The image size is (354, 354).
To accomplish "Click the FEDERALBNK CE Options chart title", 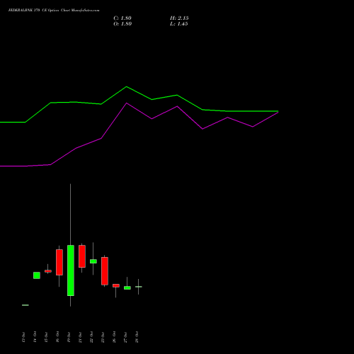I will click(54, 11).
